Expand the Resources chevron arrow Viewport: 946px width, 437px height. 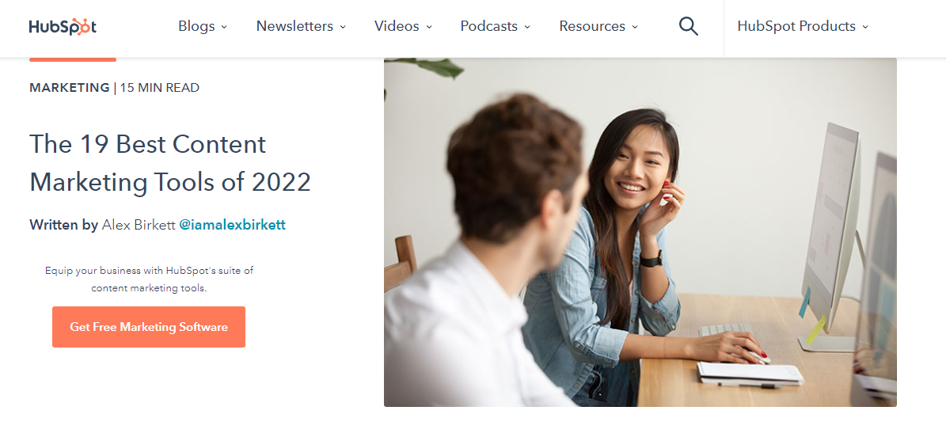635,27
